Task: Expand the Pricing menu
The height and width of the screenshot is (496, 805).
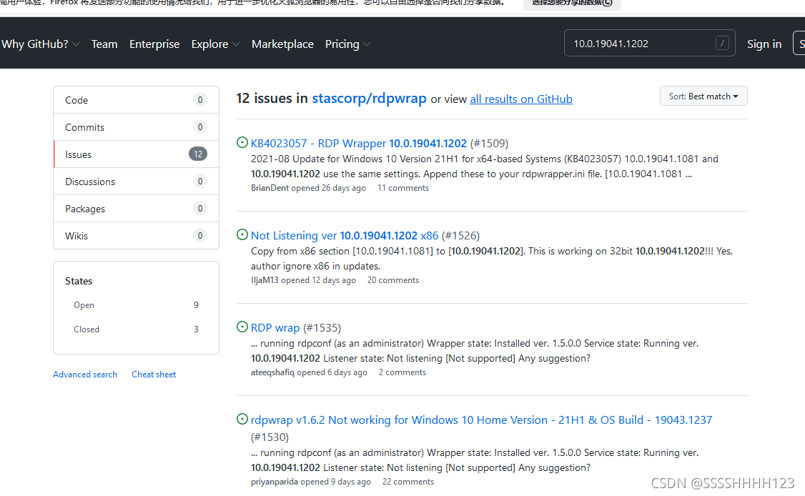Action: (347, 44)
